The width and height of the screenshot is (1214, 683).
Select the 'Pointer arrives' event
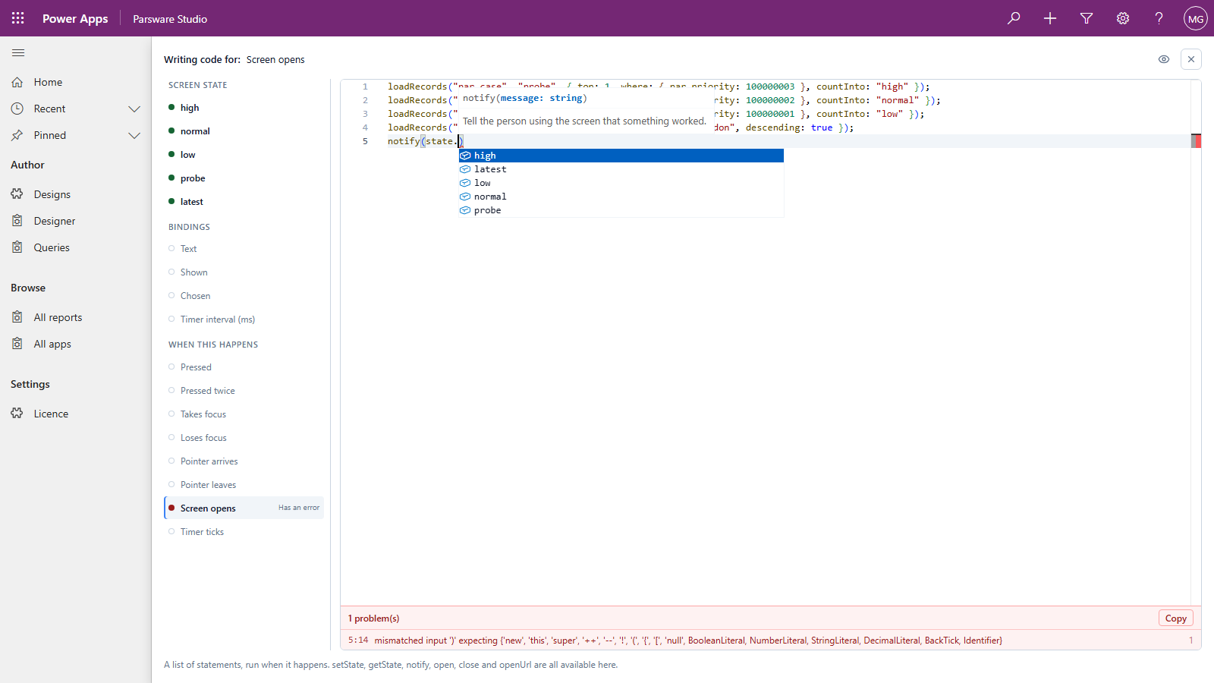pos(244,461)
